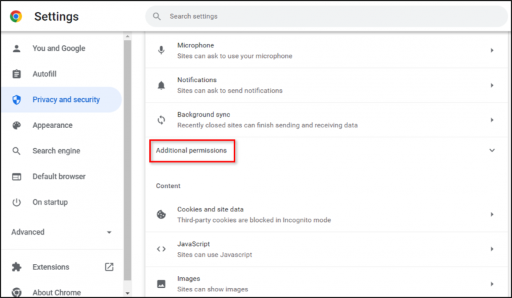Viewport: 512px width, 298px height.
Task: Open Extensions external link icon
Action: [109, 267]
